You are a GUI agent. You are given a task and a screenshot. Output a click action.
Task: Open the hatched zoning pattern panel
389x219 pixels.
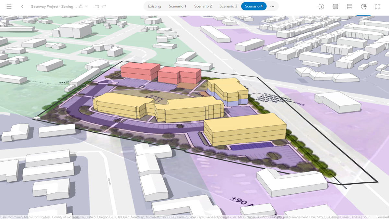click(x=336, y=6)
